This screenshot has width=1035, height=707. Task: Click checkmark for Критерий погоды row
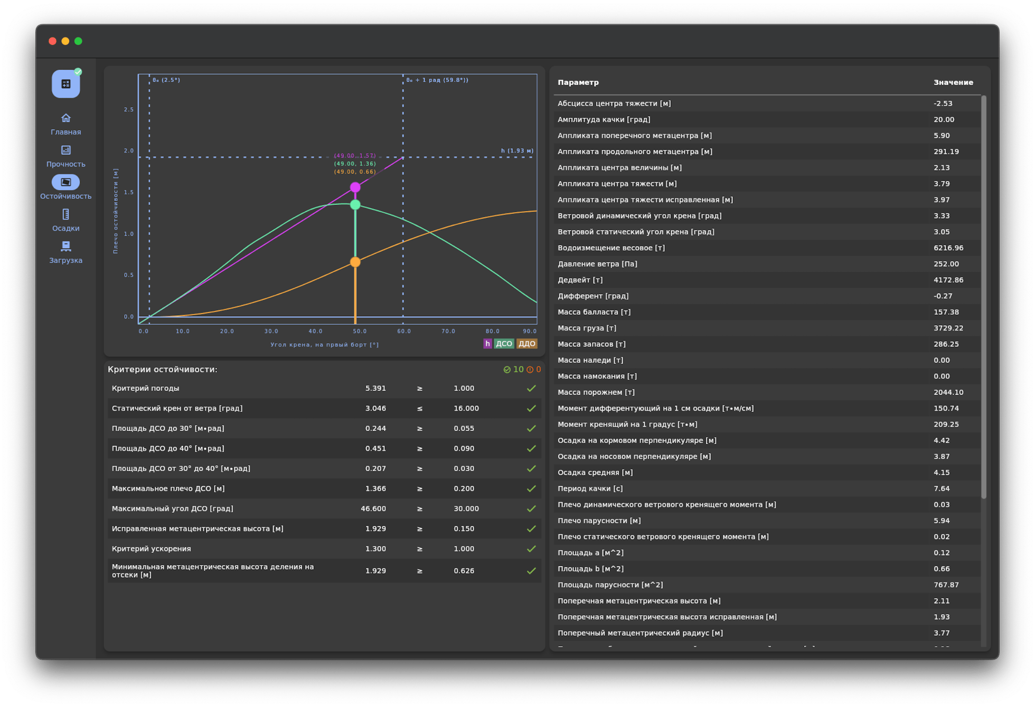[x=531, y=389]
